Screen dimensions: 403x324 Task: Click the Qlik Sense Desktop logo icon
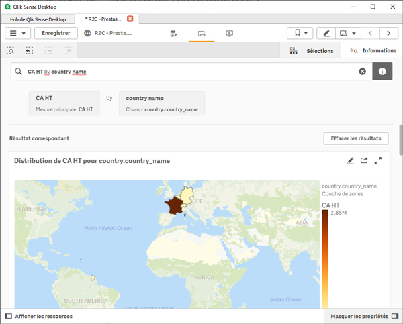point(7,7)
